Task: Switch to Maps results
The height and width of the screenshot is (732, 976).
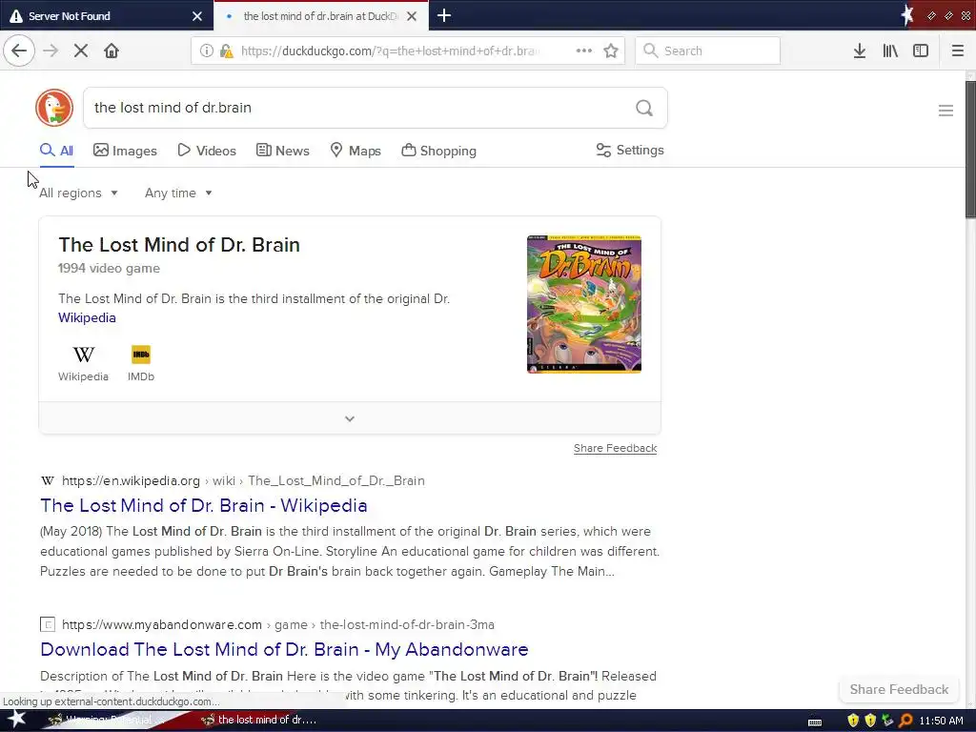Action: [x=356, y=151]
